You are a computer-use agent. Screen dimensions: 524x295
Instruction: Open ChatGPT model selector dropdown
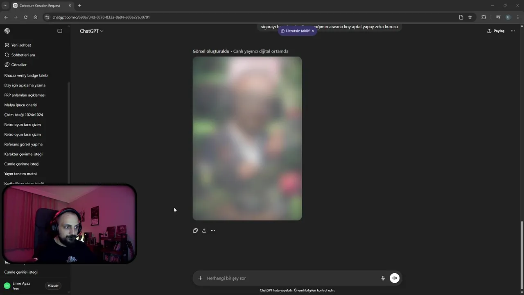coord(91,31)
